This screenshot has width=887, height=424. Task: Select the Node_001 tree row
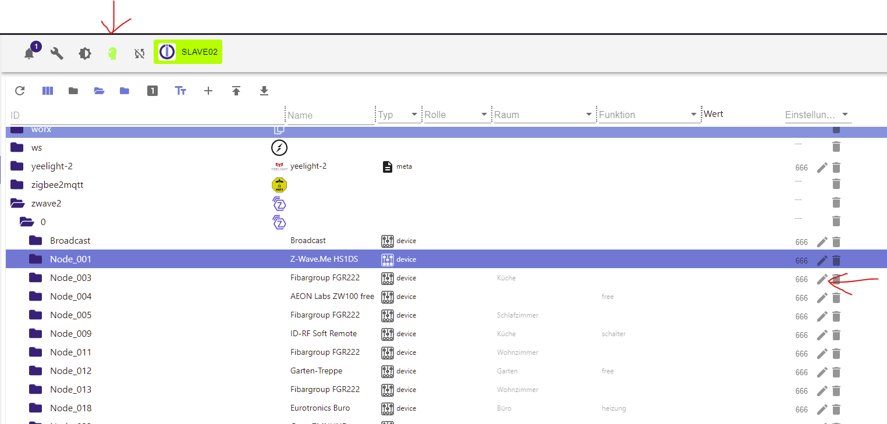[x=446, y=259]
